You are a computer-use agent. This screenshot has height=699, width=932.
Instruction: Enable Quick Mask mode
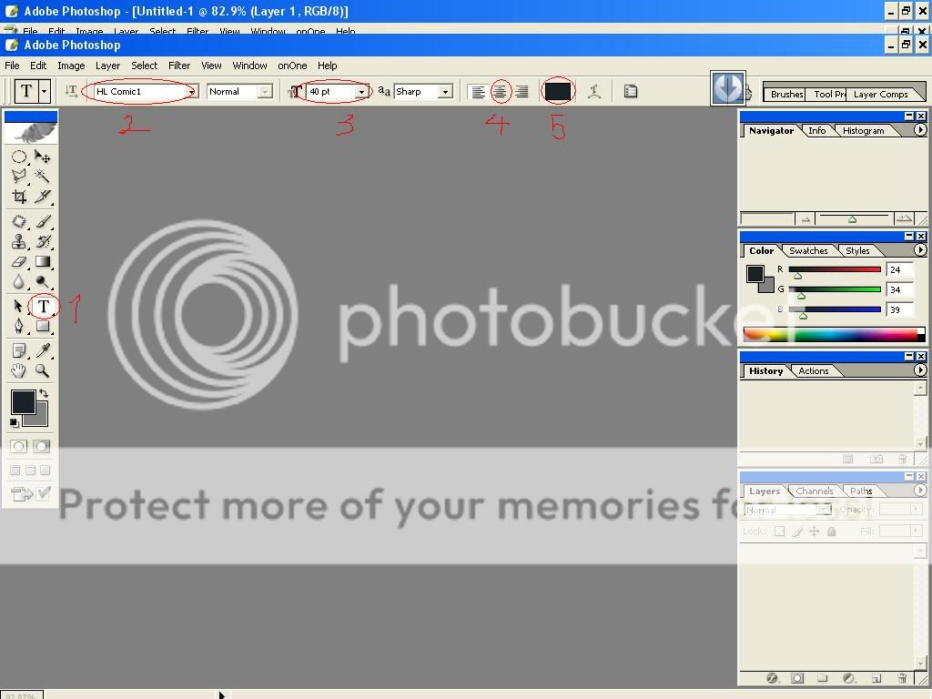point(42,446)
